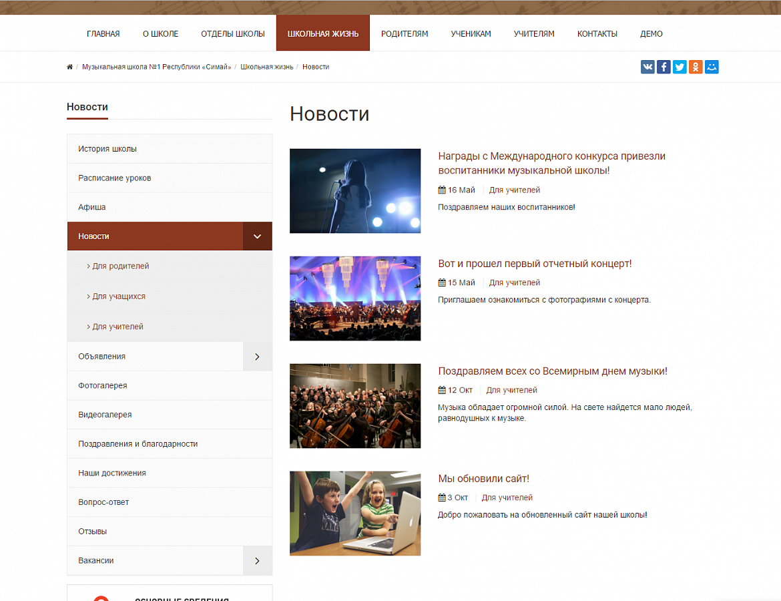Select Фотогалерея in the sidebar
The width and height of the screenshot is (781, 601).
tap(102, 385)
